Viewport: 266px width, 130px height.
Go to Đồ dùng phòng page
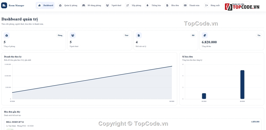(91, 5)
